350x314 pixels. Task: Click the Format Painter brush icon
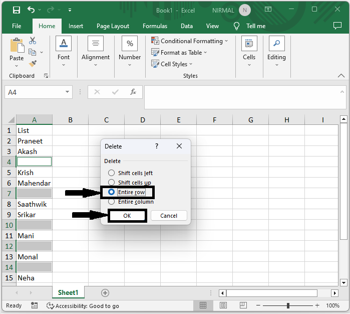coord(33,64)
